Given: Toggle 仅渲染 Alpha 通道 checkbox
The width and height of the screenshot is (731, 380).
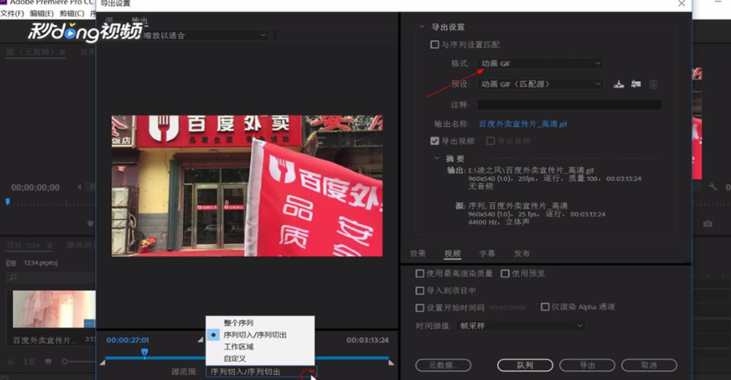Looking at the screenshot, I should (545, 307).
